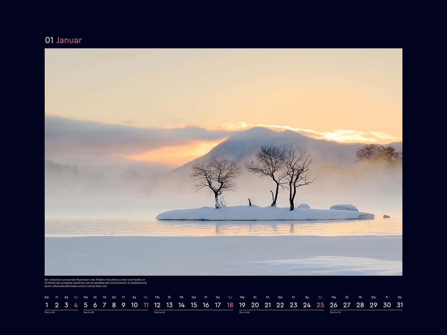Click the '01' month number in the heading

click(49, 40)
